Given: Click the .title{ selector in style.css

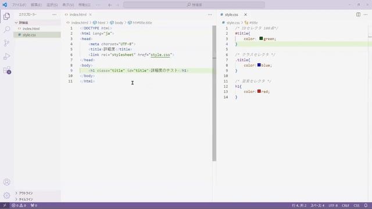Looking at the screenshot, I should coord(242,60).
